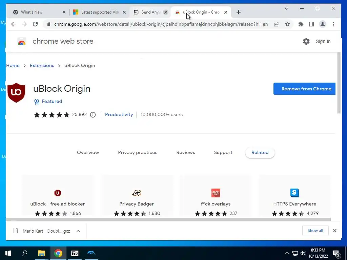This screenshot has height=260, width=347.
Task: Open the network tray icon
Action: (x=295, y=253)
